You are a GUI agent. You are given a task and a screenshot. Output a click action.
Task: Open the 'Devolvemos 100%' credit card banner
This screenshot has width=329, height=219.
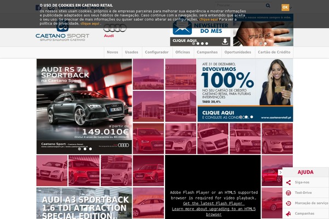tap(245, 90)
